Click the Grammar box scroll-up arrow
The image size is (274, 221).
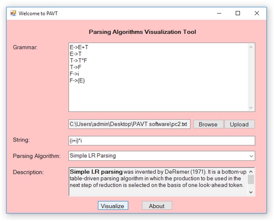[x=251, y=47]
